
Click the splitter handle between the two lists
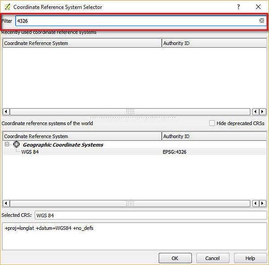tap(133, 117)
